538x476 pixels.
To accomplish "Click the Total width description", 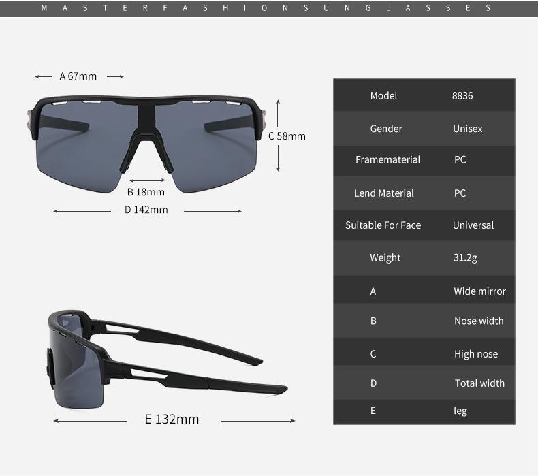I will tap(479, 383).
